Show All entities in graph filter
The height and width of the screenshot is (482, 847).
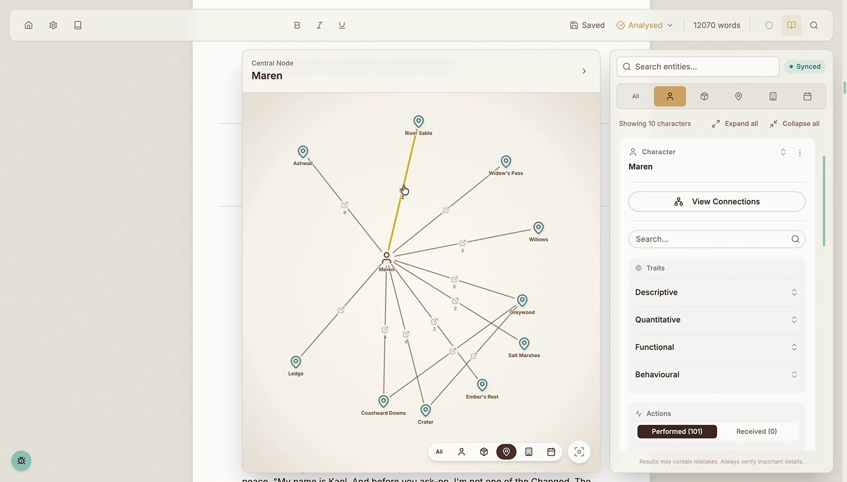[439, 452]
